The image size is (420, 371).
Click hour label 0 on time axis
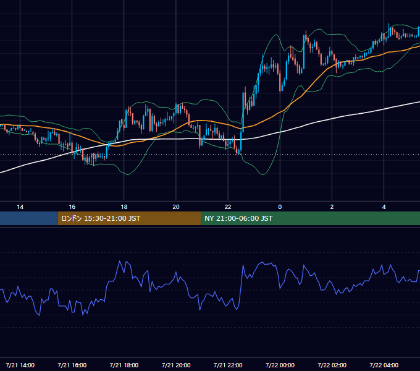(280, 207)
